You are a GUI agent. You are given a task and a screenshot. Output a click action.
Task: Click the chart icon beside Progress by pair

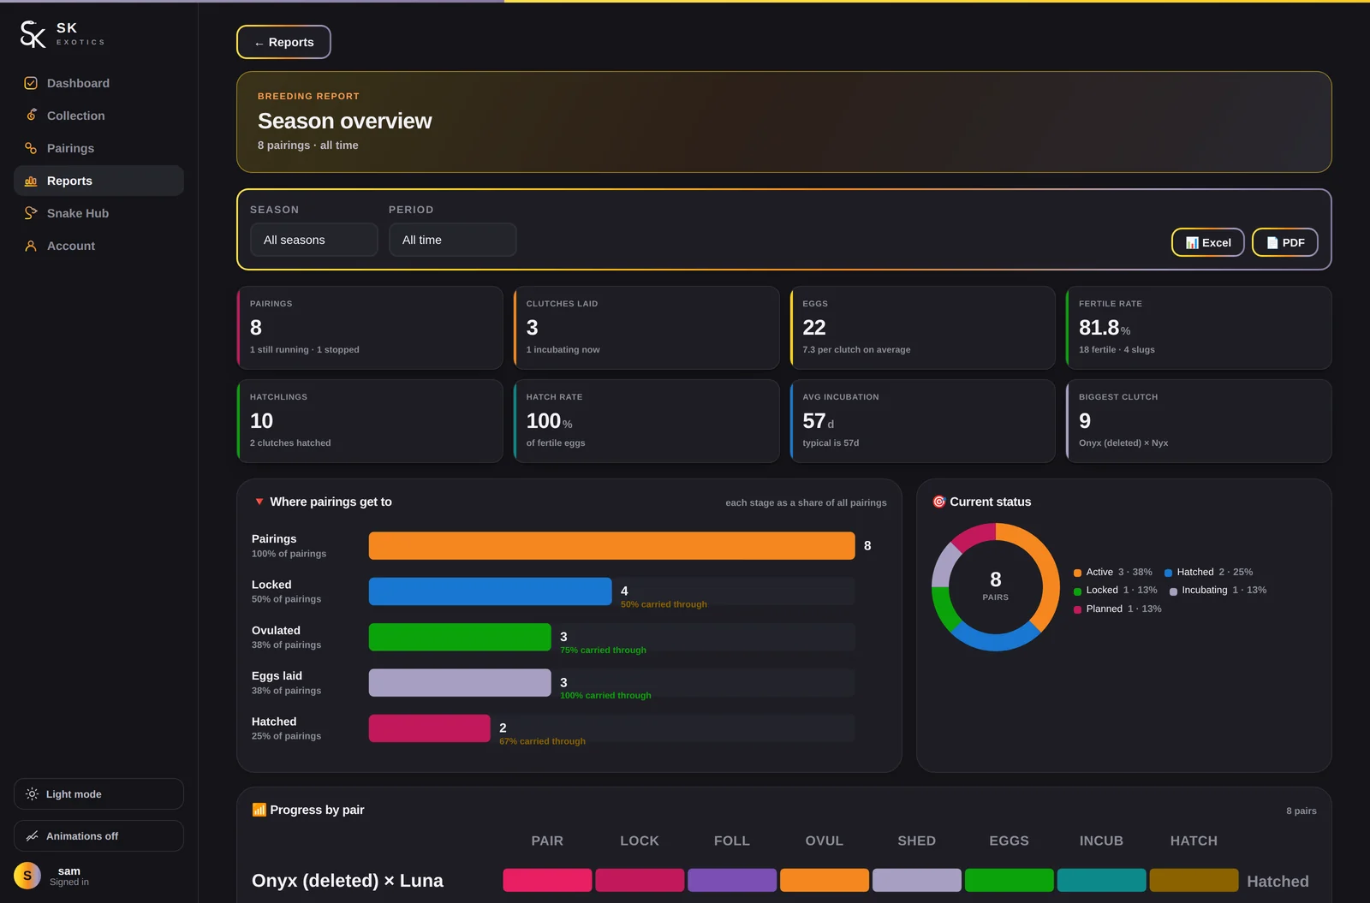coord(259,810)
